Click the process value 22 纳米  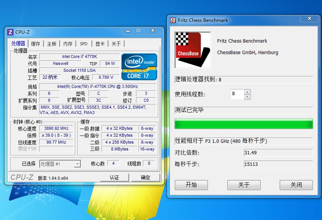(50, 77)
